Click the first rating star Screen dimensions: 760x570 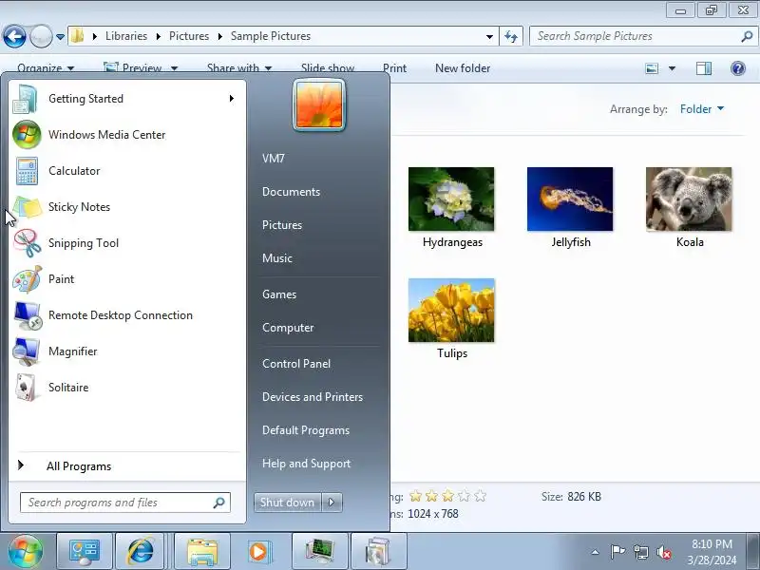click(415, 496)
